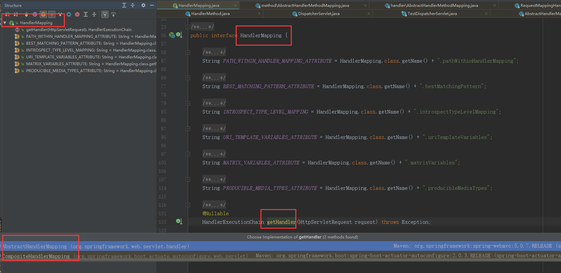Toggle Autoscroll from Source icon

click(x=113, y=14)
